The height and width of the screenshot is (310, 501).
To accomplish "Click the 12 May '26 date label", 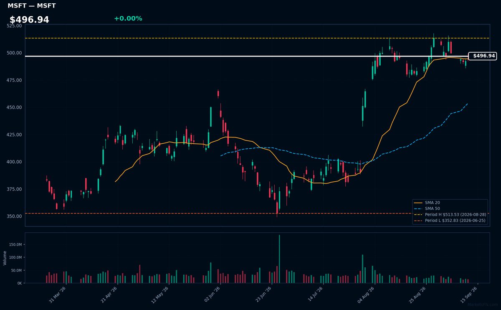I will [160, 295].
